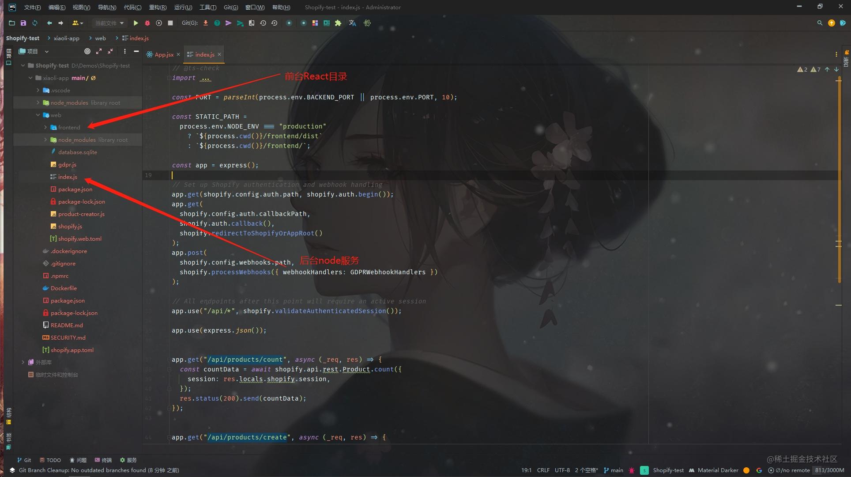851x477 pixels.
Task: Click the Update Project down-arrow icon next to Git
Action: coord(206,23)
